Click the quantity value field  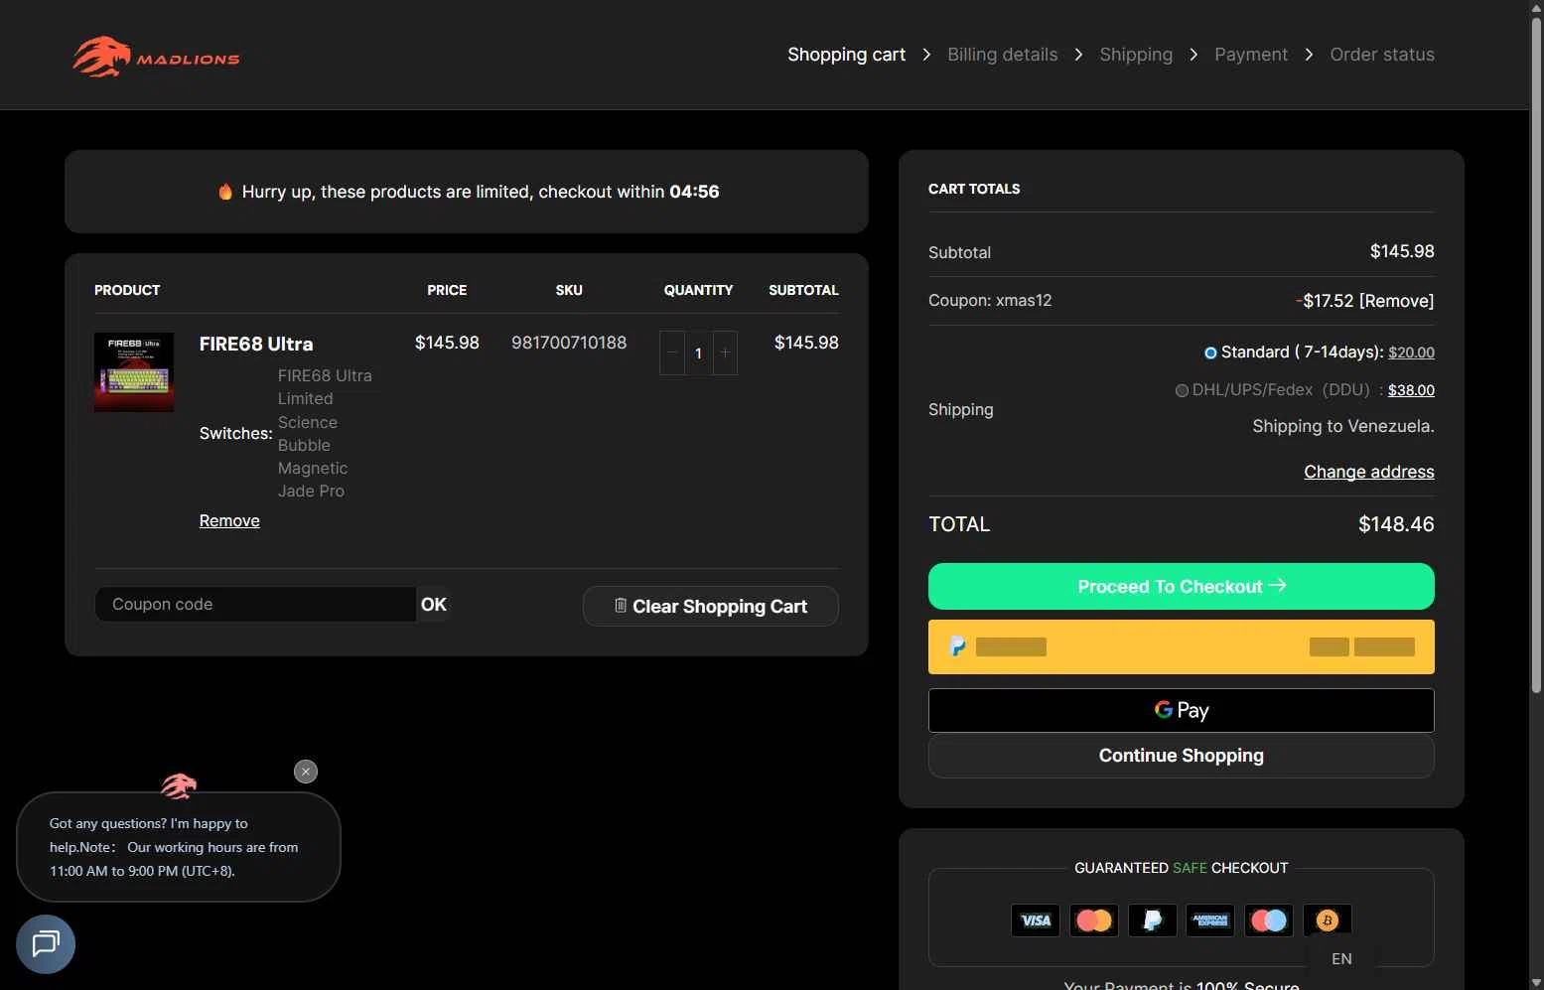click(x=698, y=353)
